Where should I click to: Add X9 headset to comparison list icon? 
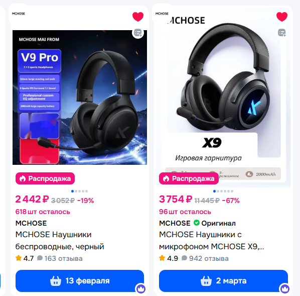pyautogui.click(x=282, y=33)
